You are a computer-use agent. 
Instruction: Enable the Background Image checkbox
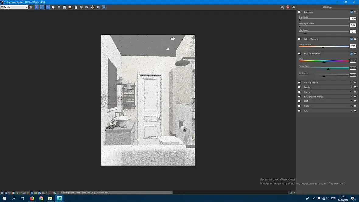(x=299, y=97)
